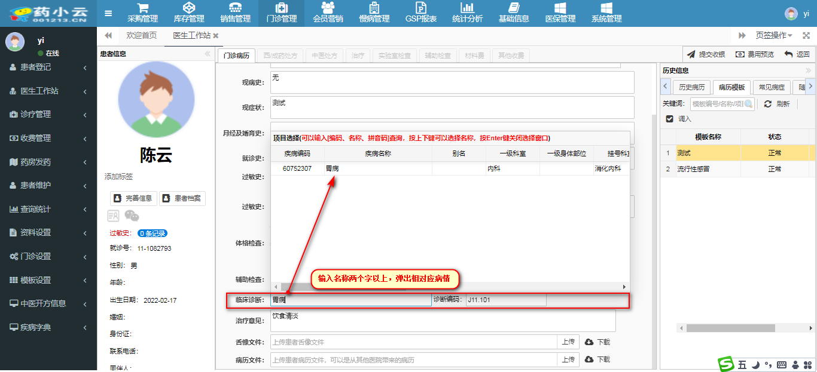
Task: Click 返回 back button
Action: (797, 54)
